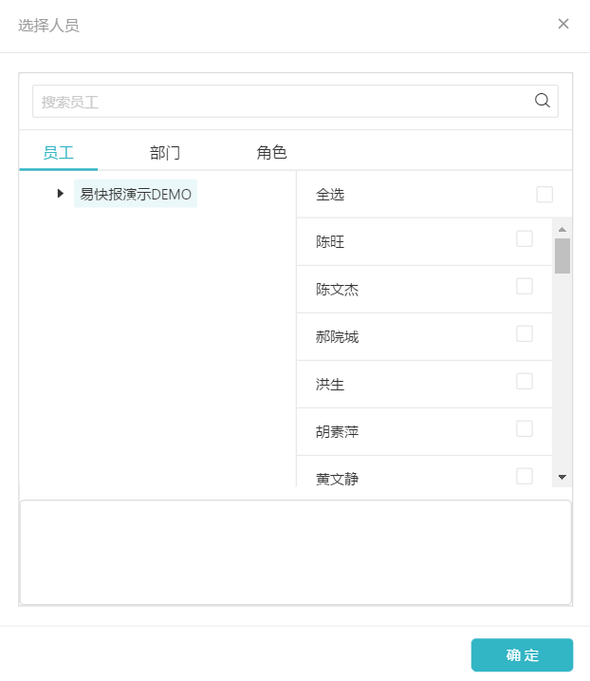
Task: Click the name 黄文静 in list
Action: (337, 479)
